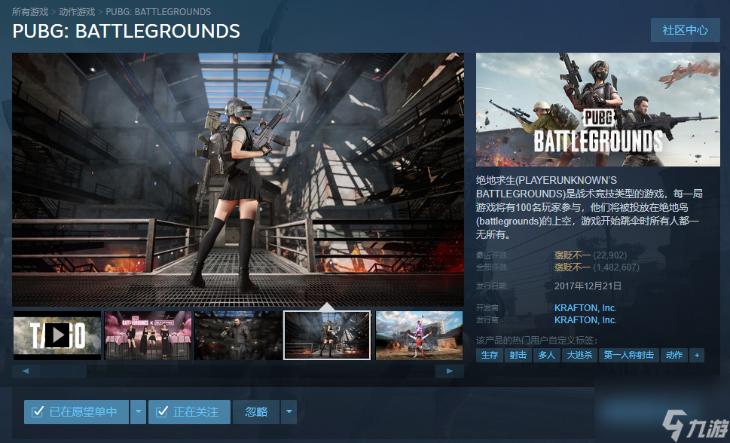Click the PUBG: BATTLEGROUNDS breadcrumb link
Image resolution: width=730 pixels, height=443 pixels.
(158, 11)
